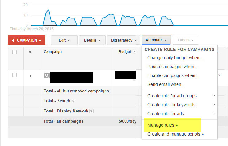
Task: Collapse the Automate dropdown button
Action: coord(156,40)
